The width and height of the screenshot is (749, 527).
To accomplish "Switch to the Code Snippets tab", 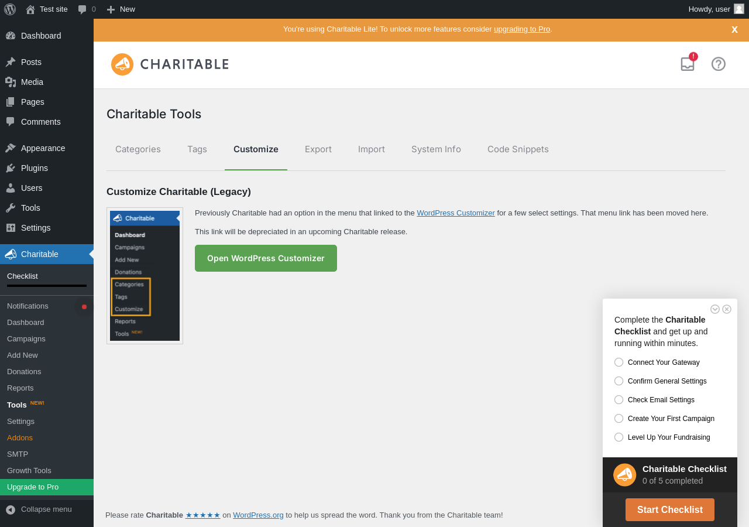I will point(518,149).
